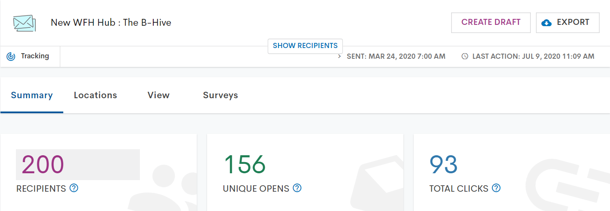Click the Sent: Mar 24, 2020 7:00 AM text
This screenshot has width=610, height=211.
[x=396, y=57]
